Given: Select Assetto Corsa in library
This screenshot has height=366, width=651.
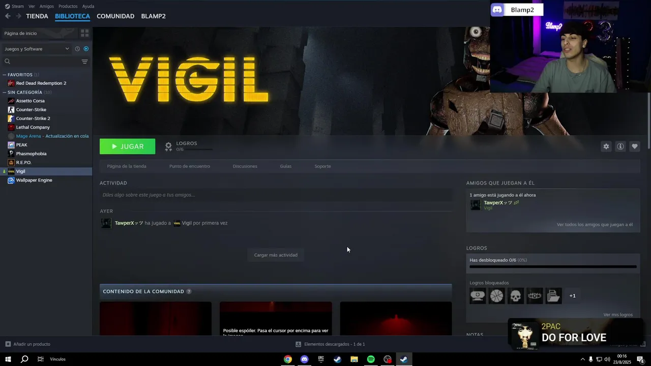Looking at the screenshot, I should tap(31, 101).
